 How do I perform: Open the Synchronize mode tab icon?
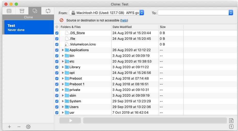(48, 11)
